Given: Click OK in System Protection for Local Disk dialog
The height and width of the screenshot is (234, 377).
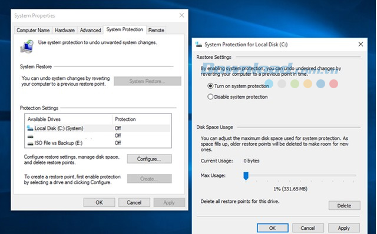Looking at the screenshot, I should pos(272,228).
